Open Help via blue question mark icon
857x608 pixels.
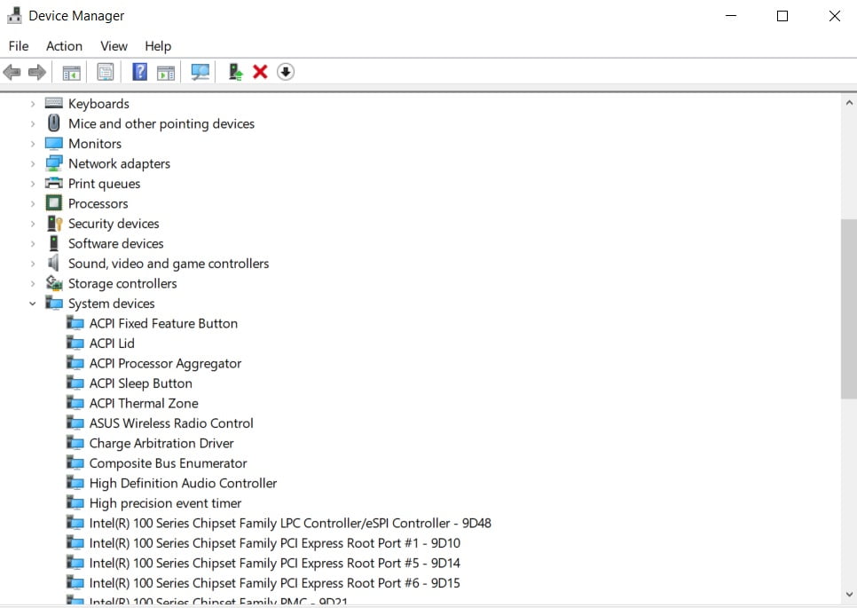139,72
